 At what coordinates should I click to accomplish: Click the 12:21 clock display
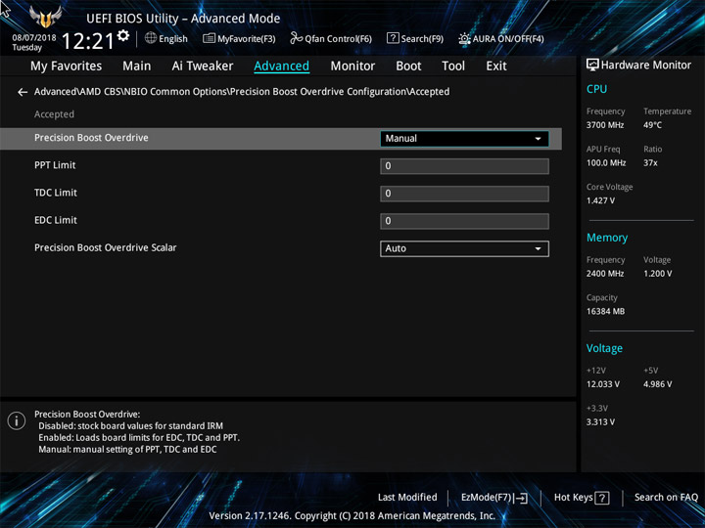click(88, 42)
